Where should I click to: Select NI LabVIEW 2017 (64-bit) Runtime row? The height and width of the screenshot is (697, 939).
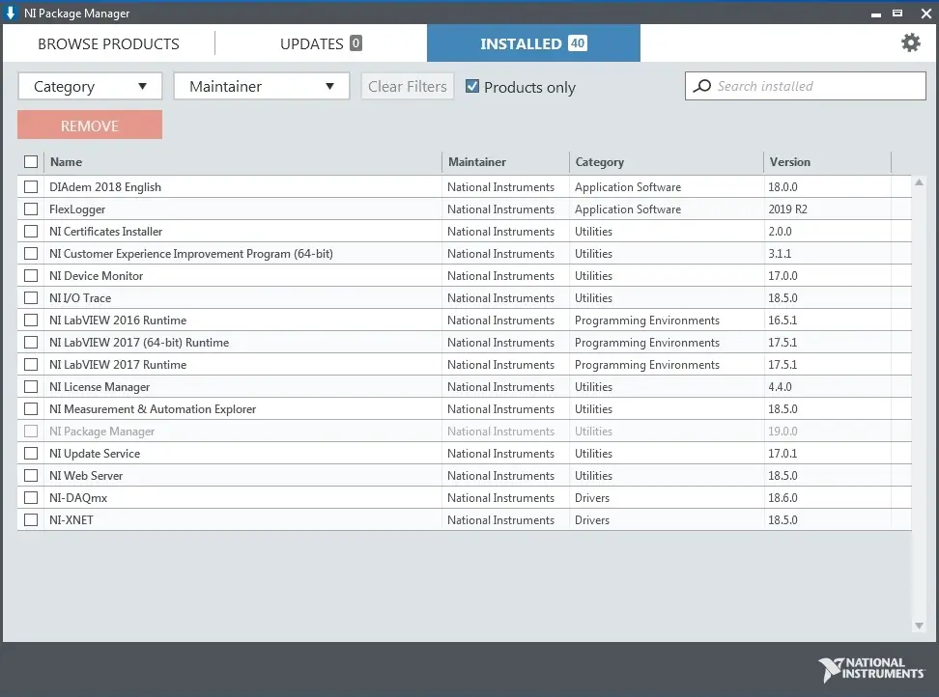pyautogui.click(x=465, y=342)
